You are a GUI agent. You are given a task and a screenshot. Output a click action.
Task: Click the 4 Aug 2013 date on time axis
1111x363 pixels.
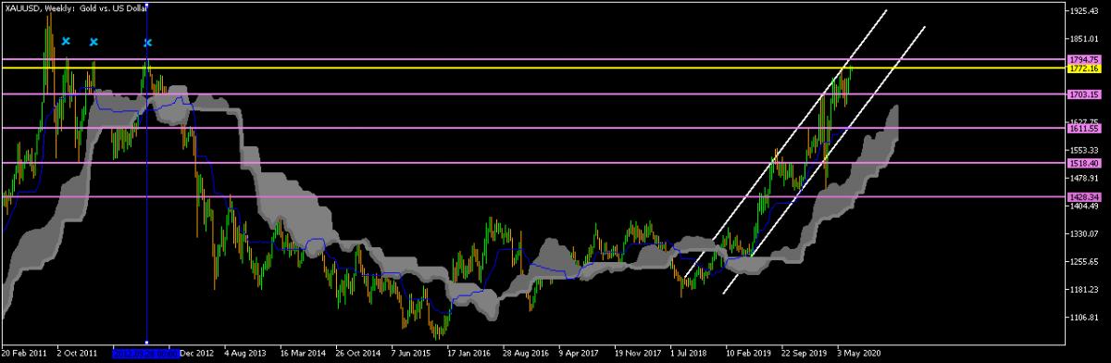tap(245, 353)
